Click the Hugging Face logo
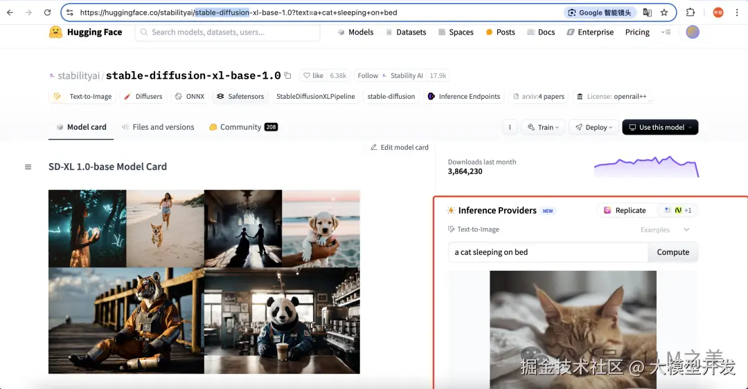 point(85,32)
